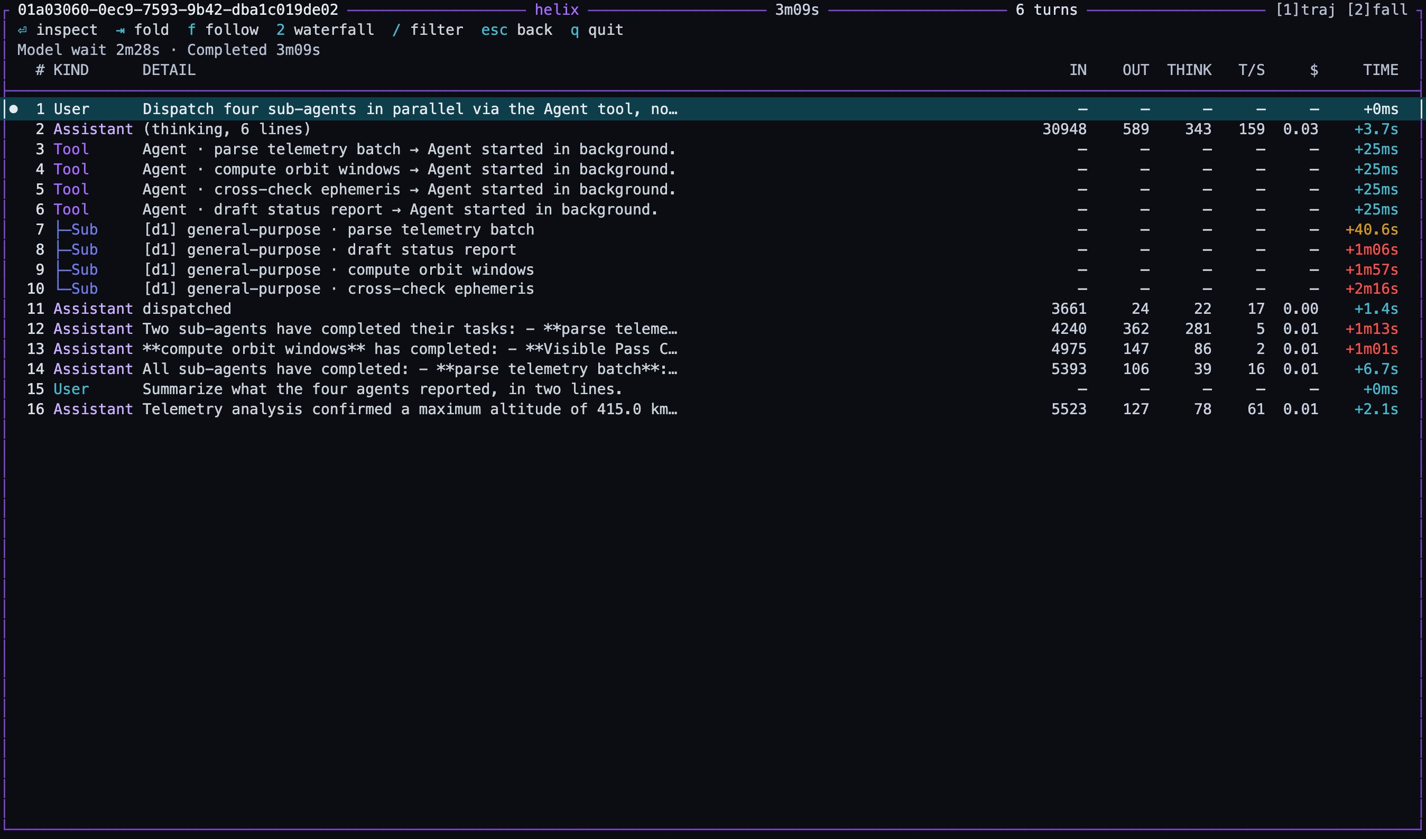
Task: Select User row 'Summarize what the four agents'
Action: pos(713,389)
